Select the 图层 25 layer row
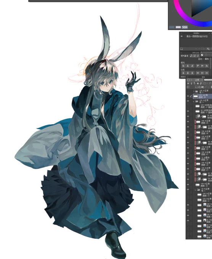 tap(203, 122)
